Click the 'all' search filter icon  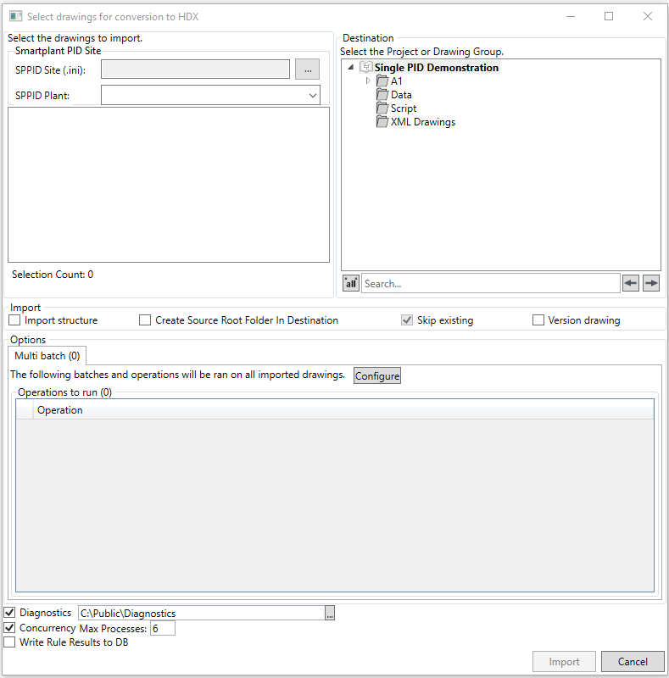tap(351, 284)
